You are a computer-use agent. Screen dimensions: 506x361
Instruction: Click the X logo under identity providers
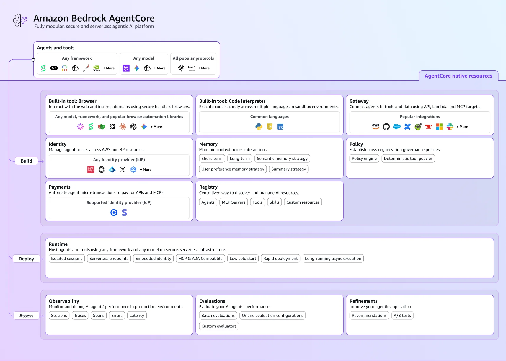123,169
